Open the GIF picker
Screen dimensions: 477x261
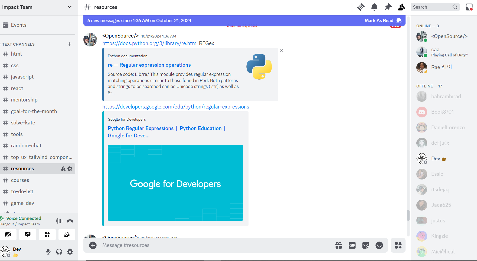point(352,245)
